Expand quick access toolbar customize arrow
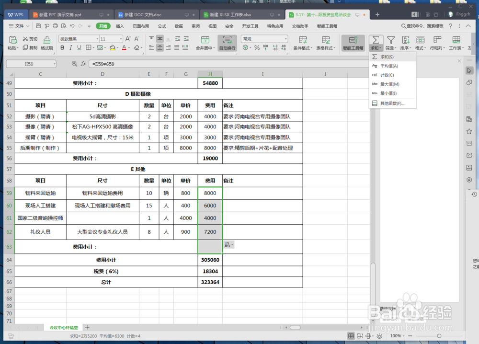Screen dimensions: 479x344 89,26
